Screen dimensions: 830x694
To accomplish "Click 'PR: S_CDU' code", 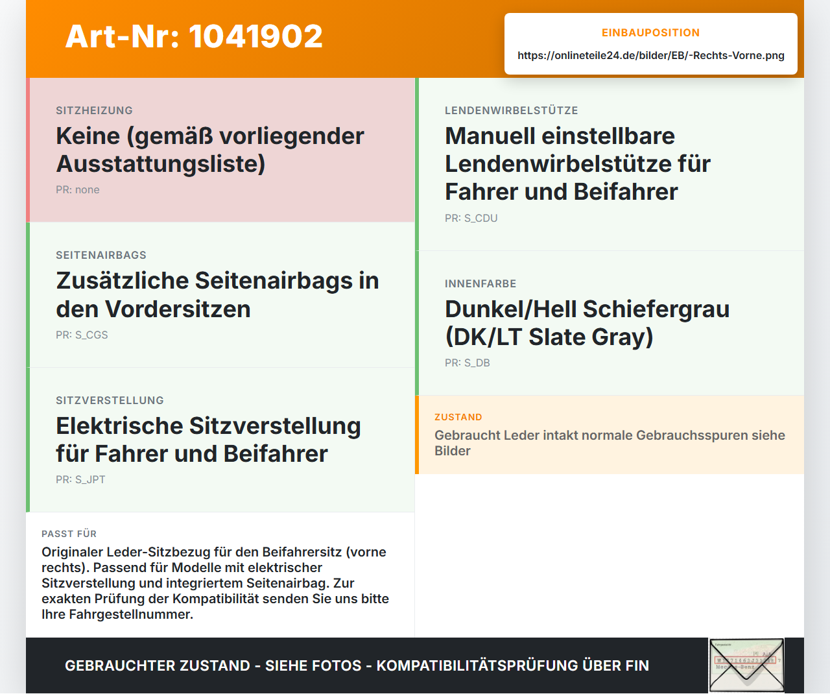I will 471,218.
